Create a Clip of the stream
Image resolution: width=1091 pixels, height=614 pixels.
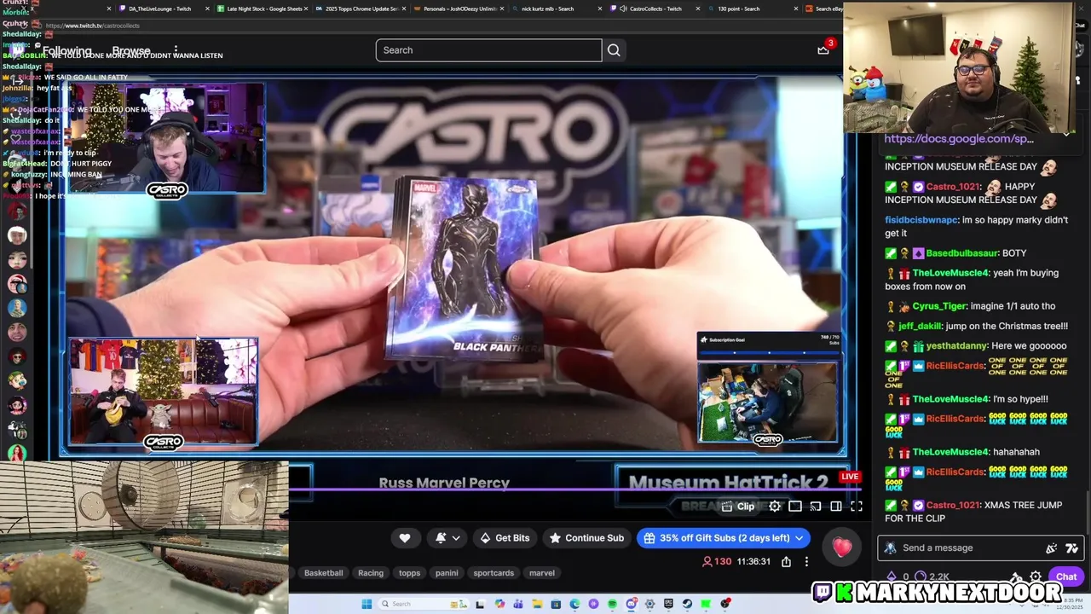738,507
